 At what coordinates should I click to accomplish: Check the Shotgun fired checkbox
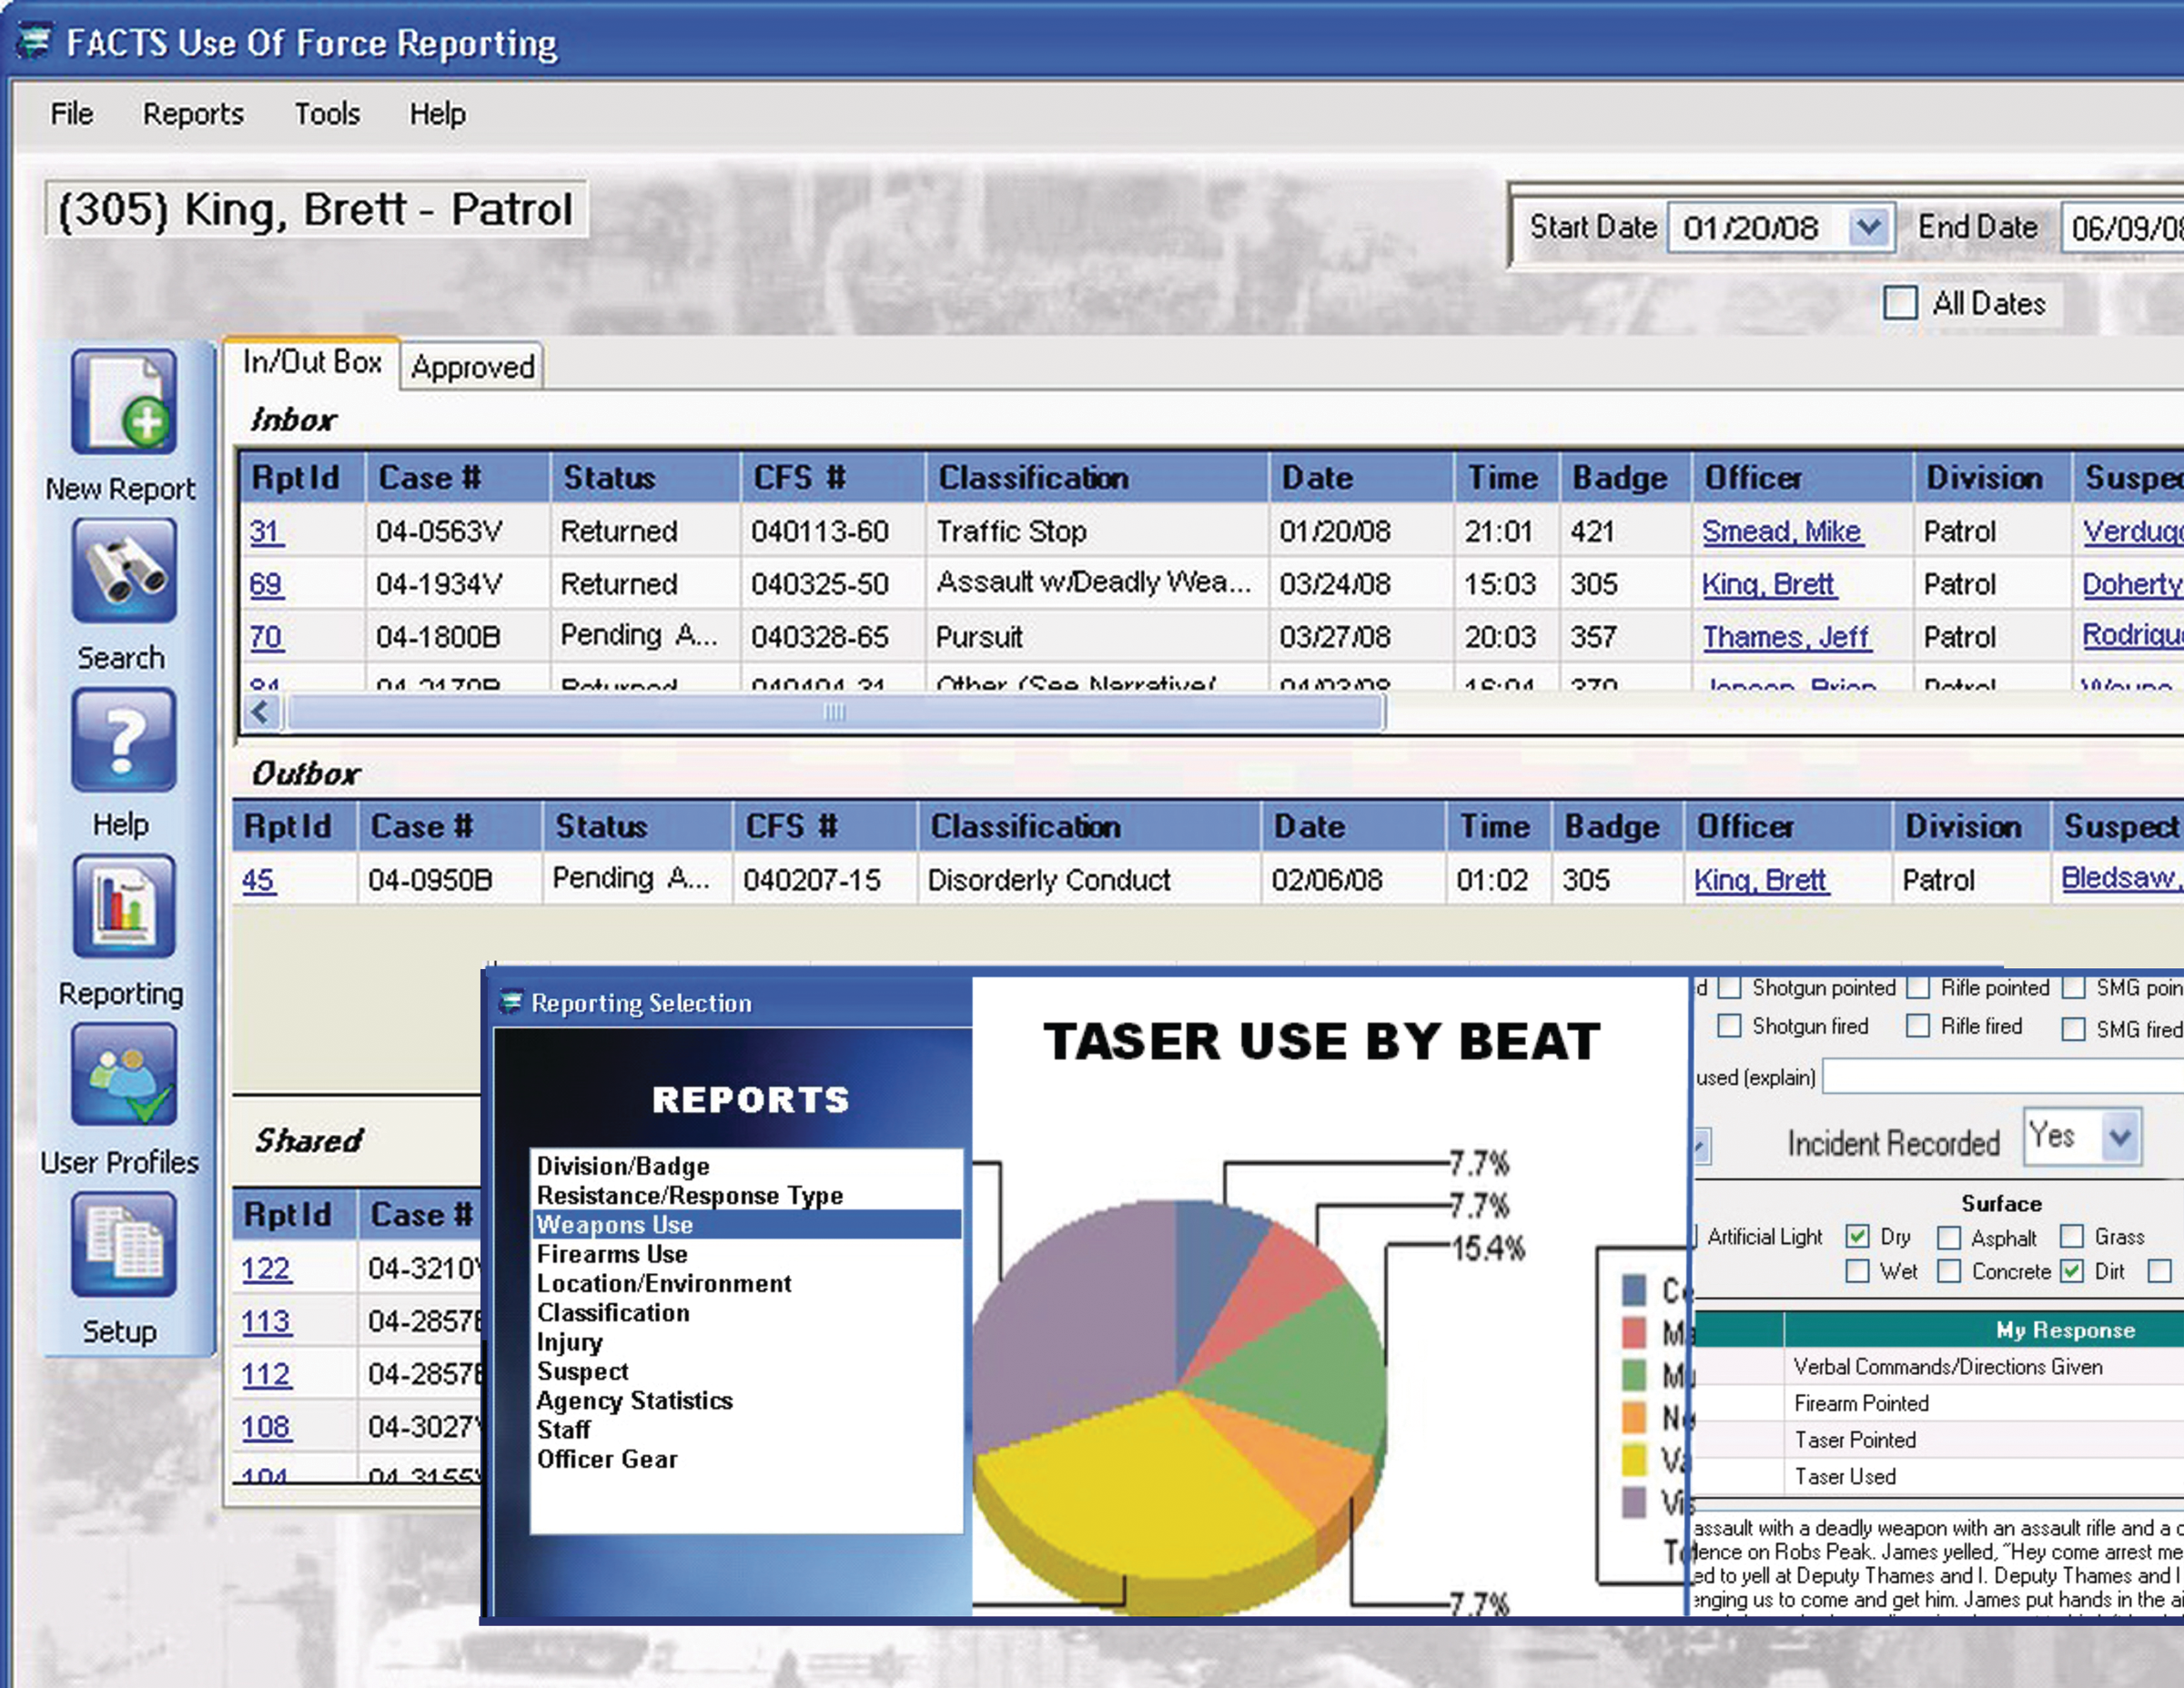(x=1729, y=1026)
